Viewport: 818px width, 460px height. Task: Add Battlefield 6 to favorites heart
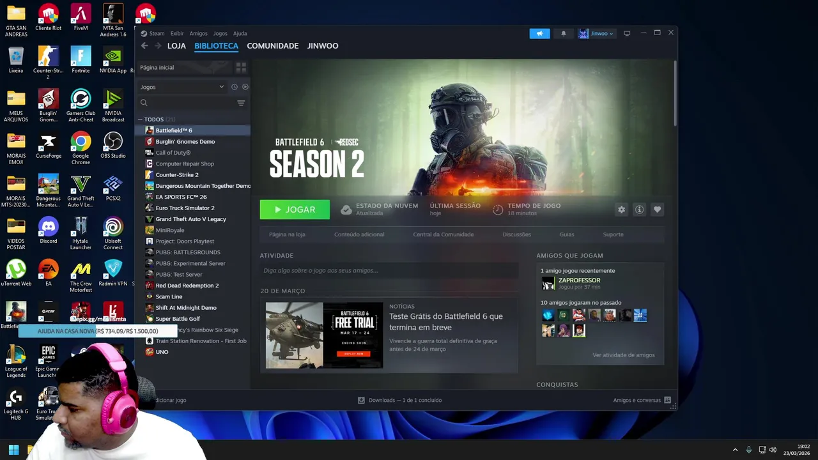point(657,210)
